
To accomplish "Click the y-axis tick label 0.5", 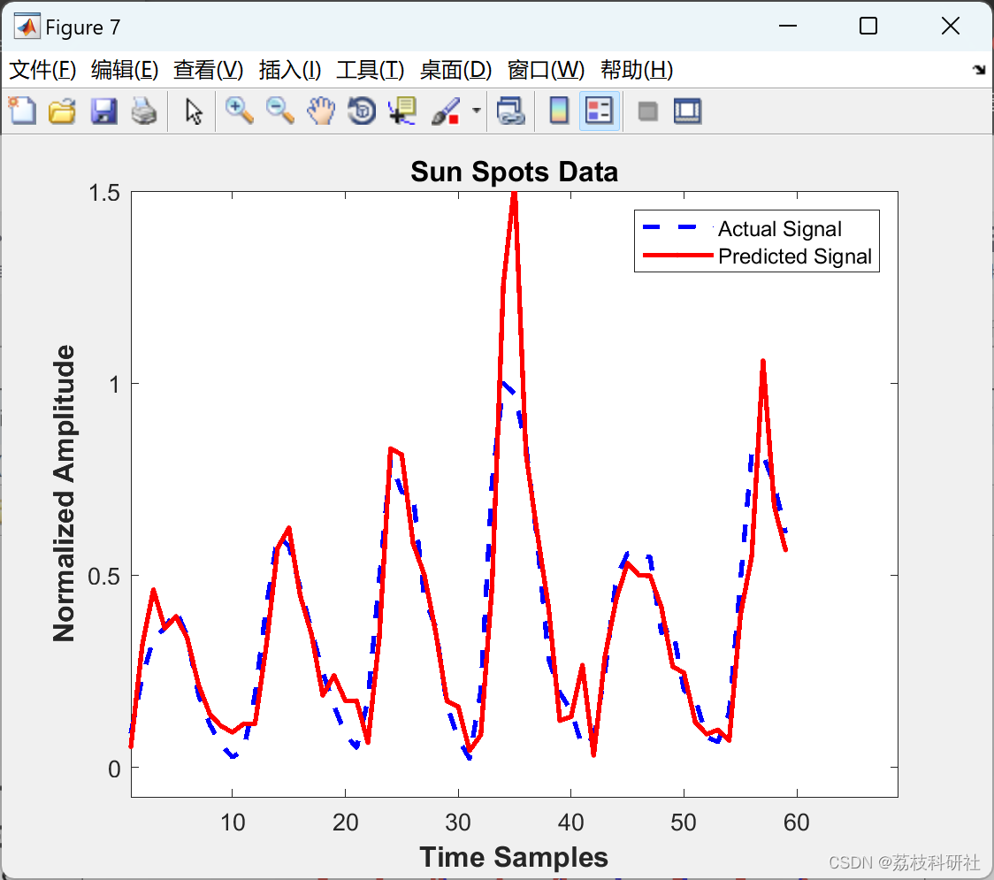I will (104, 577).
